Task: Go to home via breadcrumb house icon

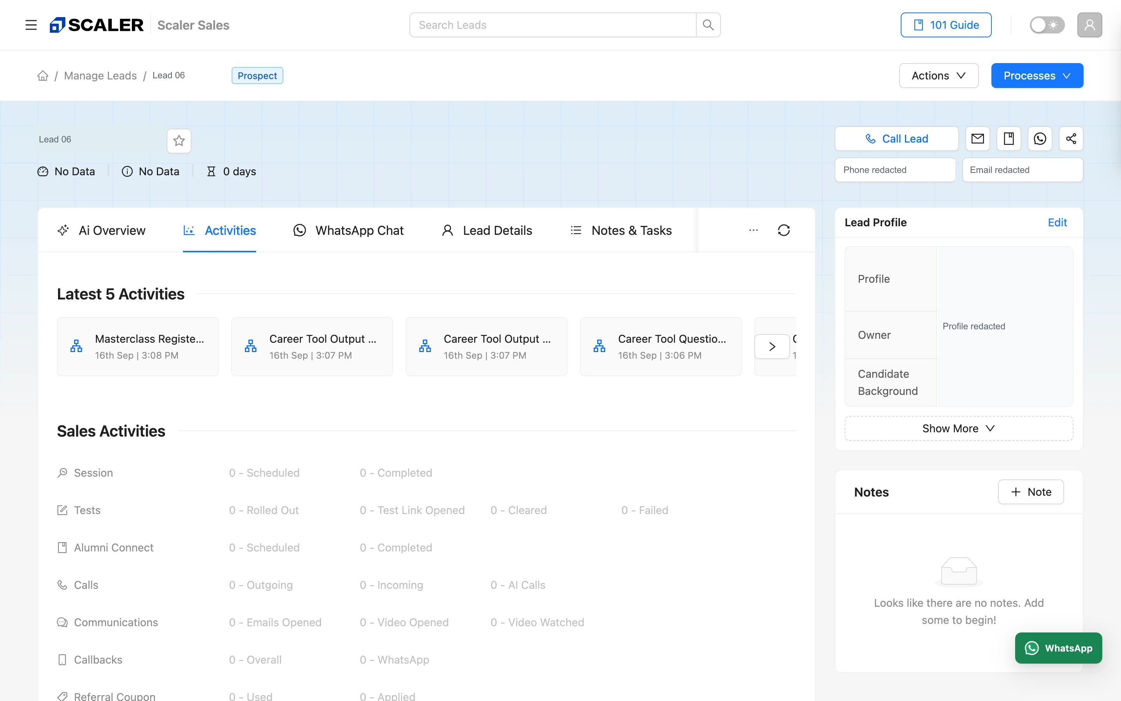Action: pos(42,76)
